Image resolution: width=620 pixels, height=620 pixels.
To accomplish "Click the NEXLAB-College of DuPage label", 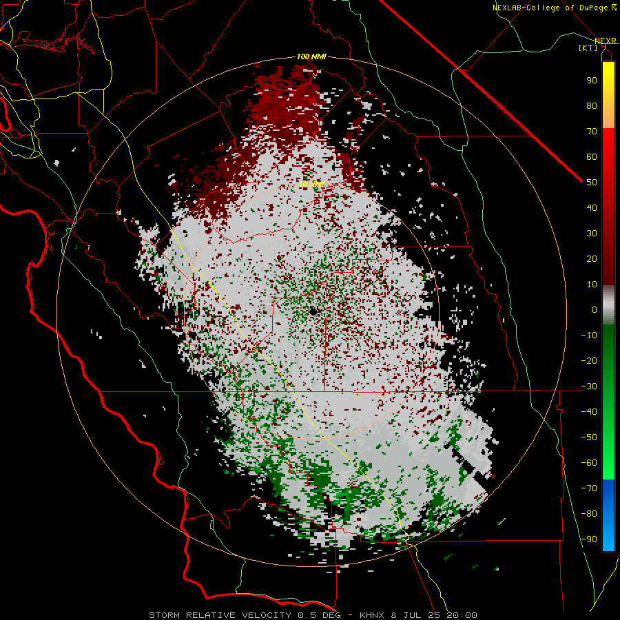I will point(554,8).
